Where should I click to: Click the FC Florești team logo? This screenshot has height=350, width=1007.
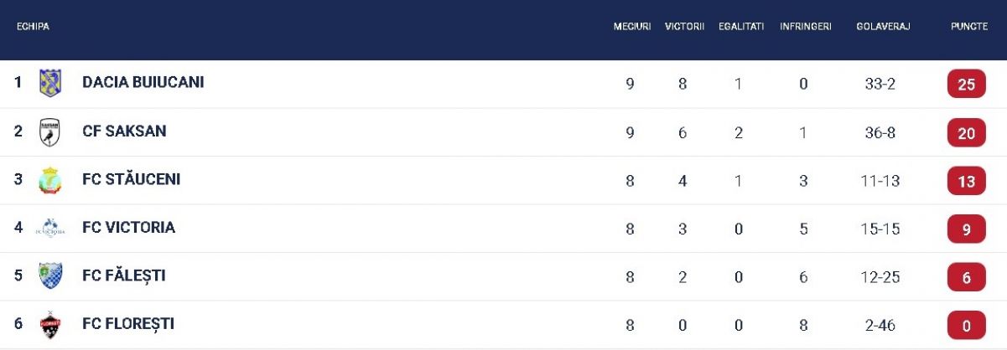50,324
